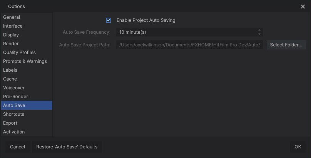
Task: View the Shortcuts options category
Action: [13, 114]
